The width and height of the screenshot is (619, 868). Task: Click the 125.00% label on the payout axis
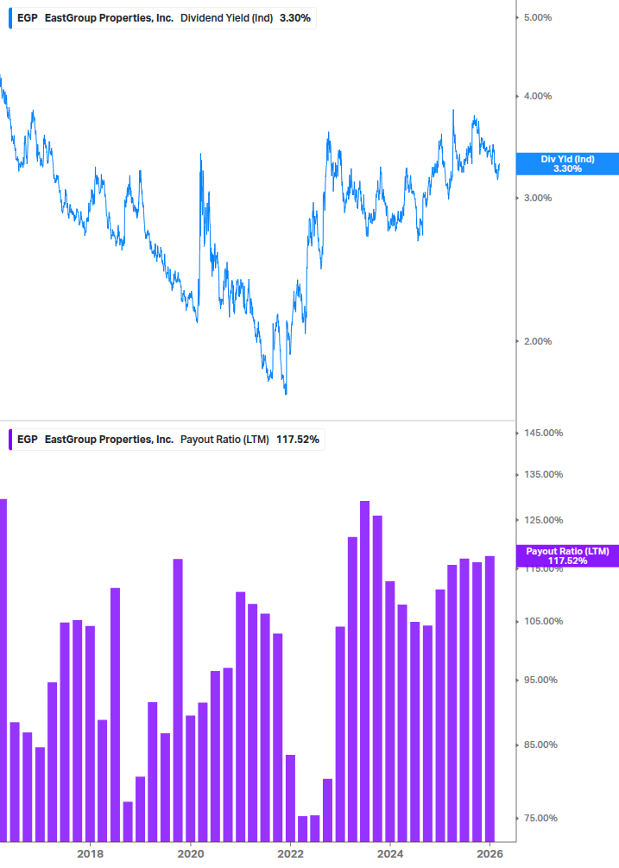[543, 520]
